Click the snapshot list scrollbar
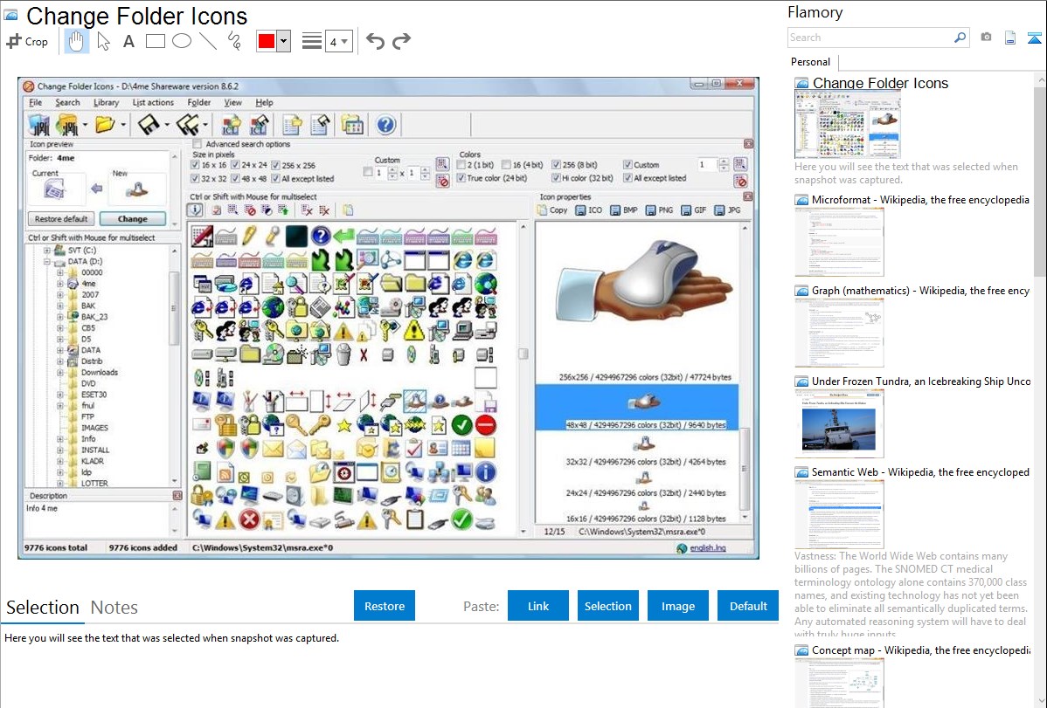Screen dimensions: 1047x708 pos(1040,180)
